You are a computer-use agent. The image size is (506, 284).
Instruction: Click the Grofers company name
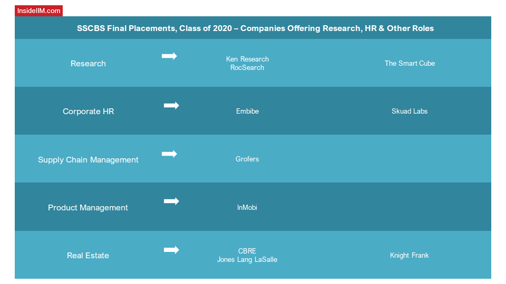247,159
